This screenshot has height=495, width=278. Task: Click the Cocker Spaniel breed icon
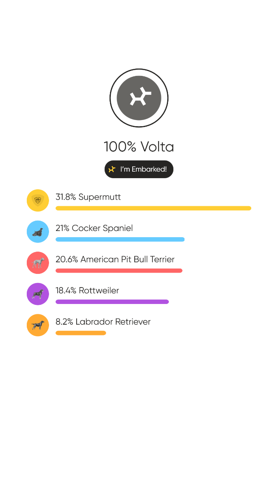point(37,231)
